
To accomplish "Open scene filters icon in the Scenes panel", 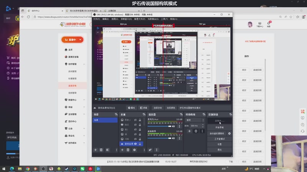I will 108,150.
